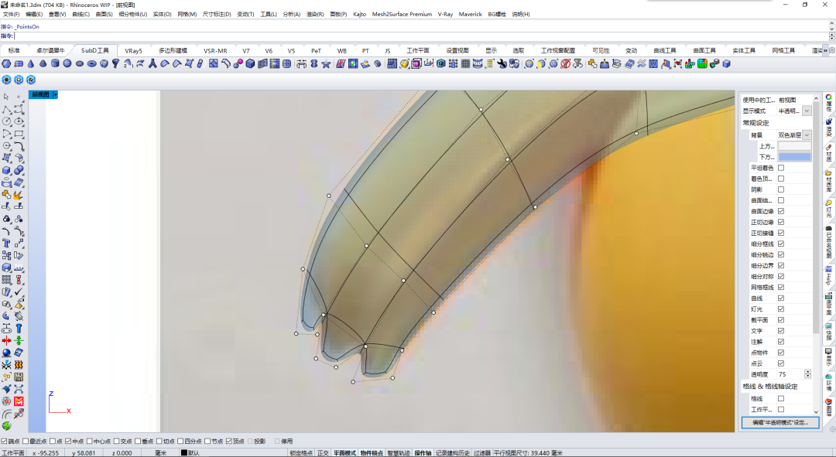Image resolution: width=836 pixels, height=457 pixels.
Task: Click the green sphere icon at sidebar bottom
Action: pyautogui.click(x=6, y=425)
